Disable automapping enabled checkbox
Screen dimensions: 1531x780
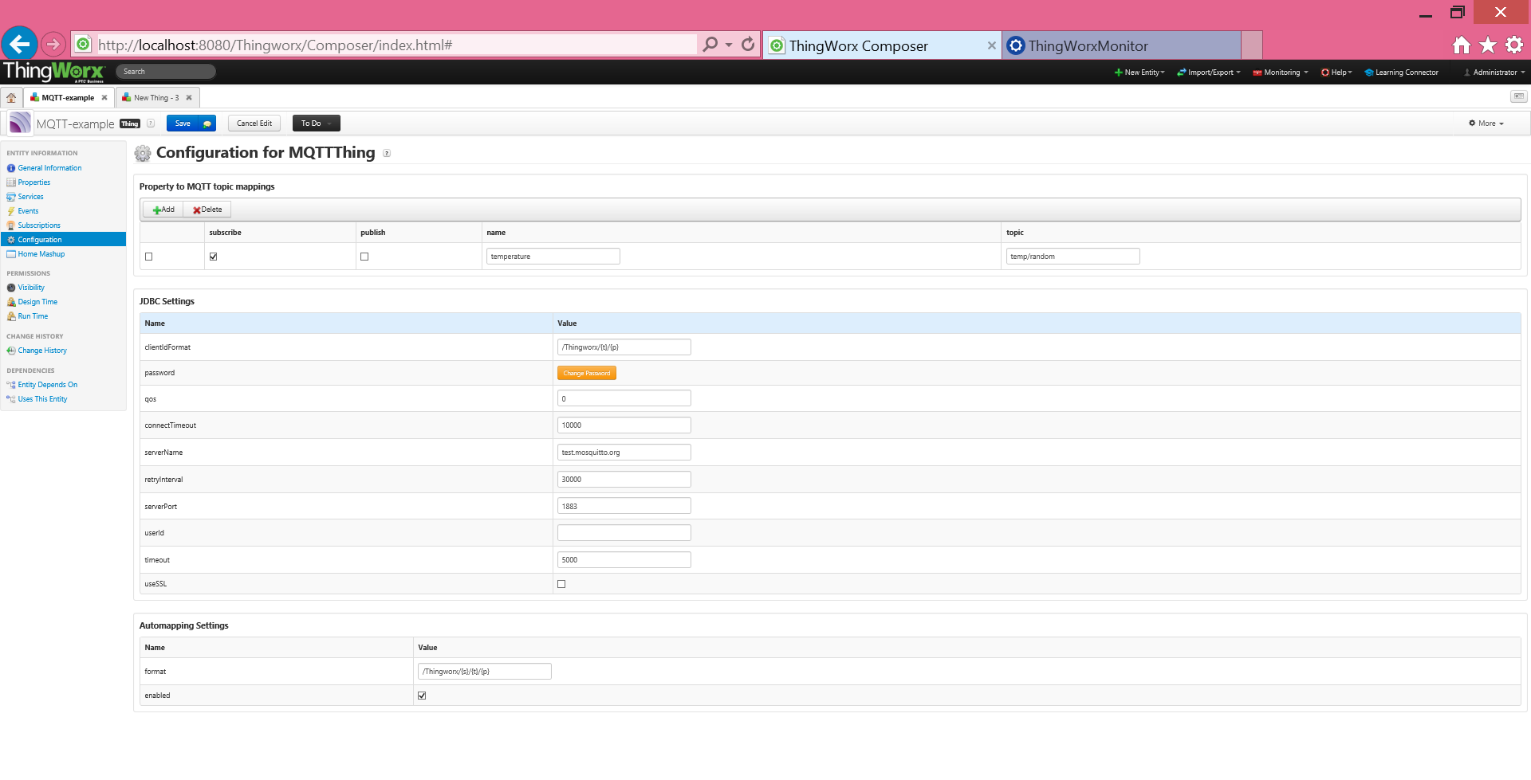pyautogui.click(x=422, y=696)
